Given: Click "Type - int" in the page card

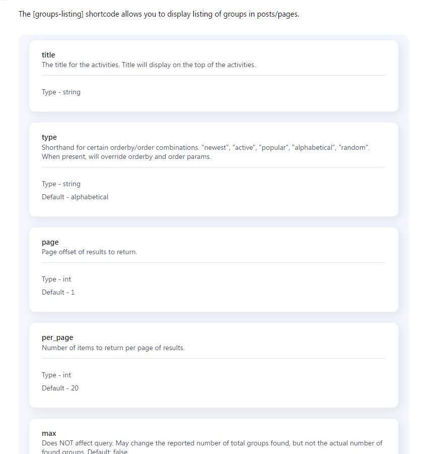Looking at the screenshot, I should (x=56, y=279).
